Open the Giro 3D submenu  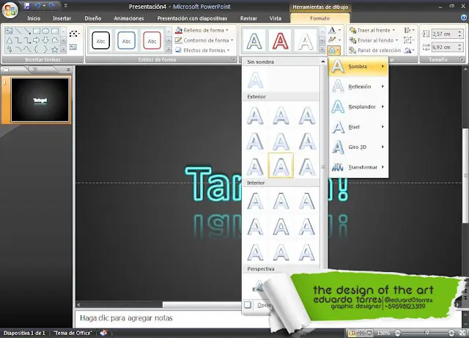pyautogui.click(x=358, y=147)
